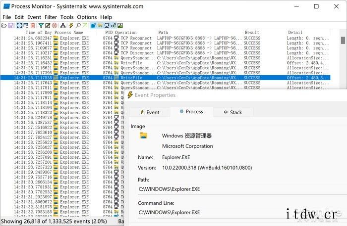
Task: Toggle the Capture events button
Action: pos(19,25)
